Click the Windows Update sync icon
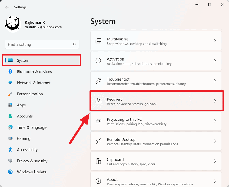This screenshot has width=229, height=187. coord(10,172)
